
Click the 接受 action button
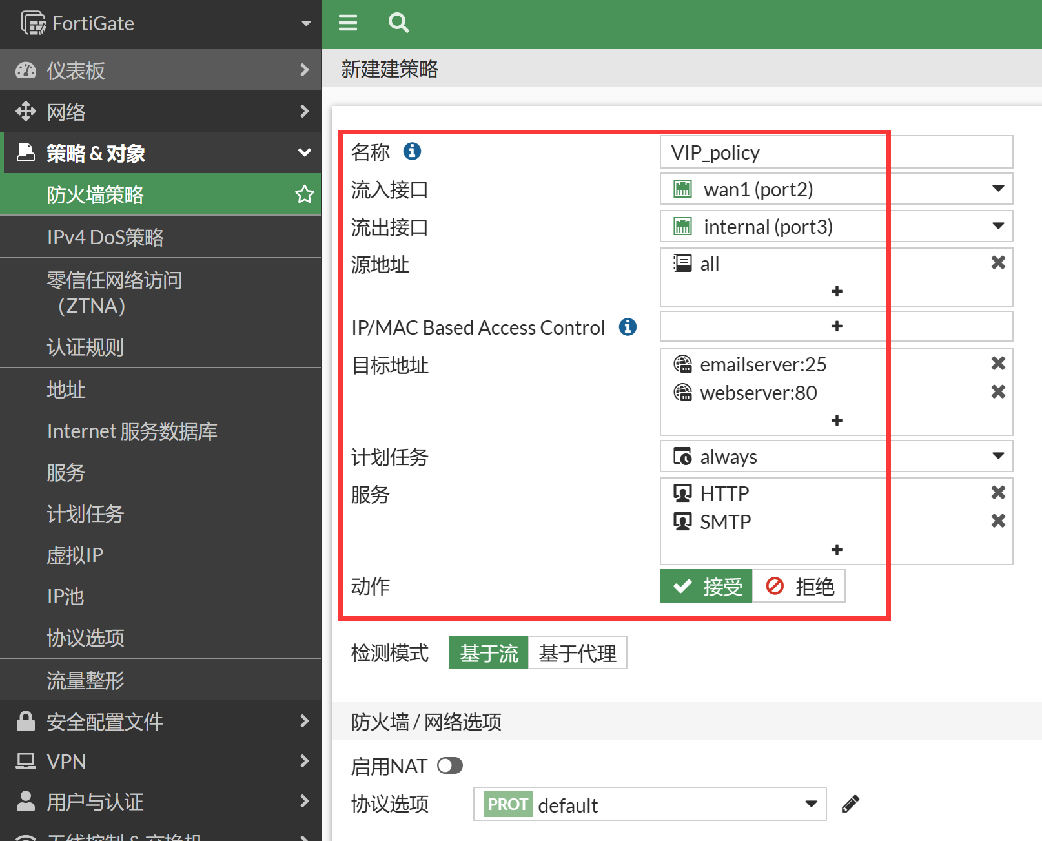click(x=706, y=587)
